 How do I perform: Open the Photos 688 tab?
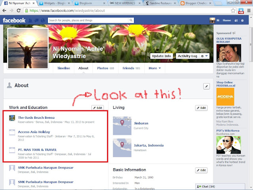pyautogui.click(x=106, y=68)
